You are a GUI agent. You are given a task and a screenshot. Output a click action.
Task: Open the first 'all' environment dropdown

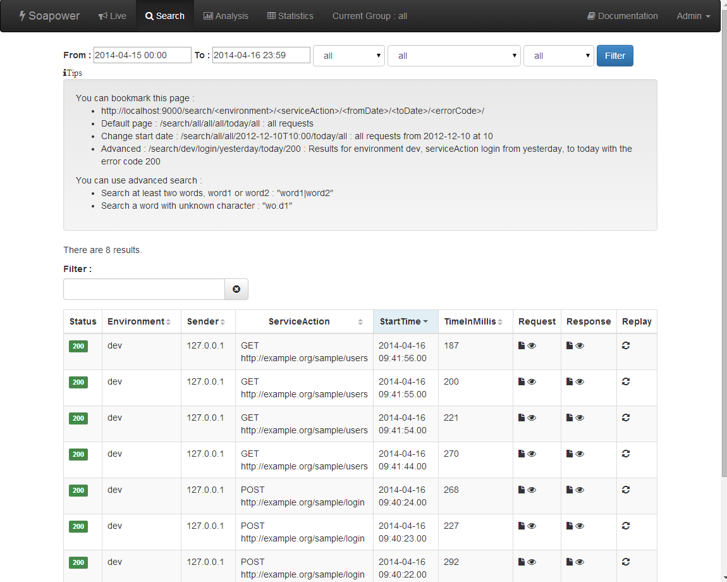pyautogui.click(x=349, y=56)
